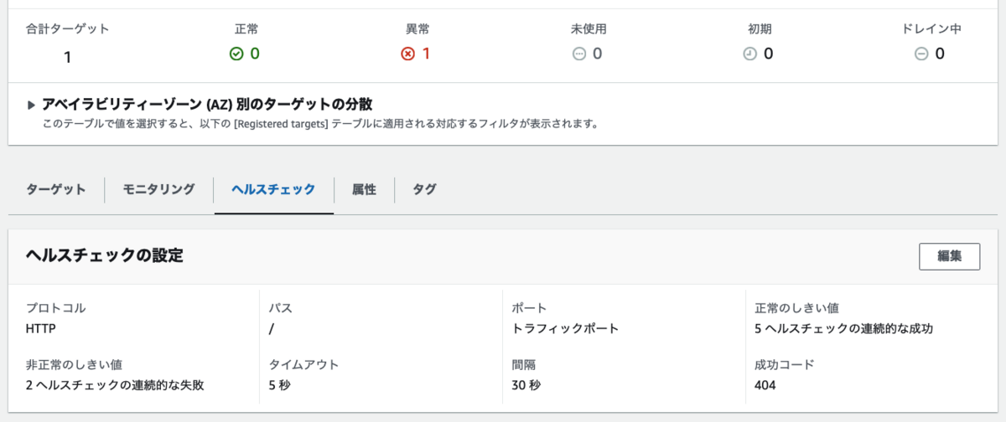Click the draining status minus icon

pos(920,54)
